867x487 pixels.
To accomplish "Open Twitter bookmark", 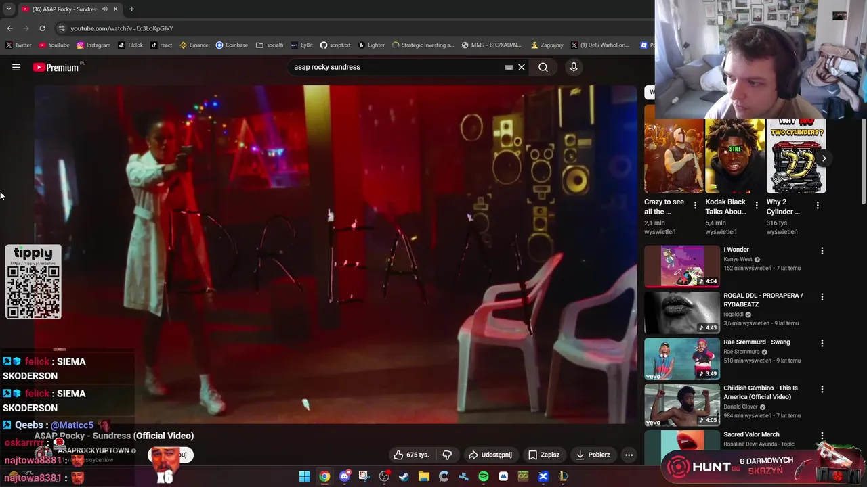I will pos(18,45).
